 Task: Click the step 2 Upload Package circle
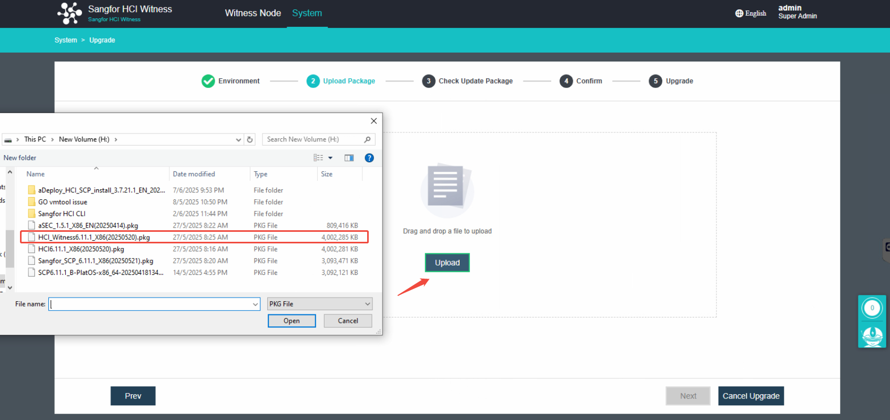coord(313,81)
